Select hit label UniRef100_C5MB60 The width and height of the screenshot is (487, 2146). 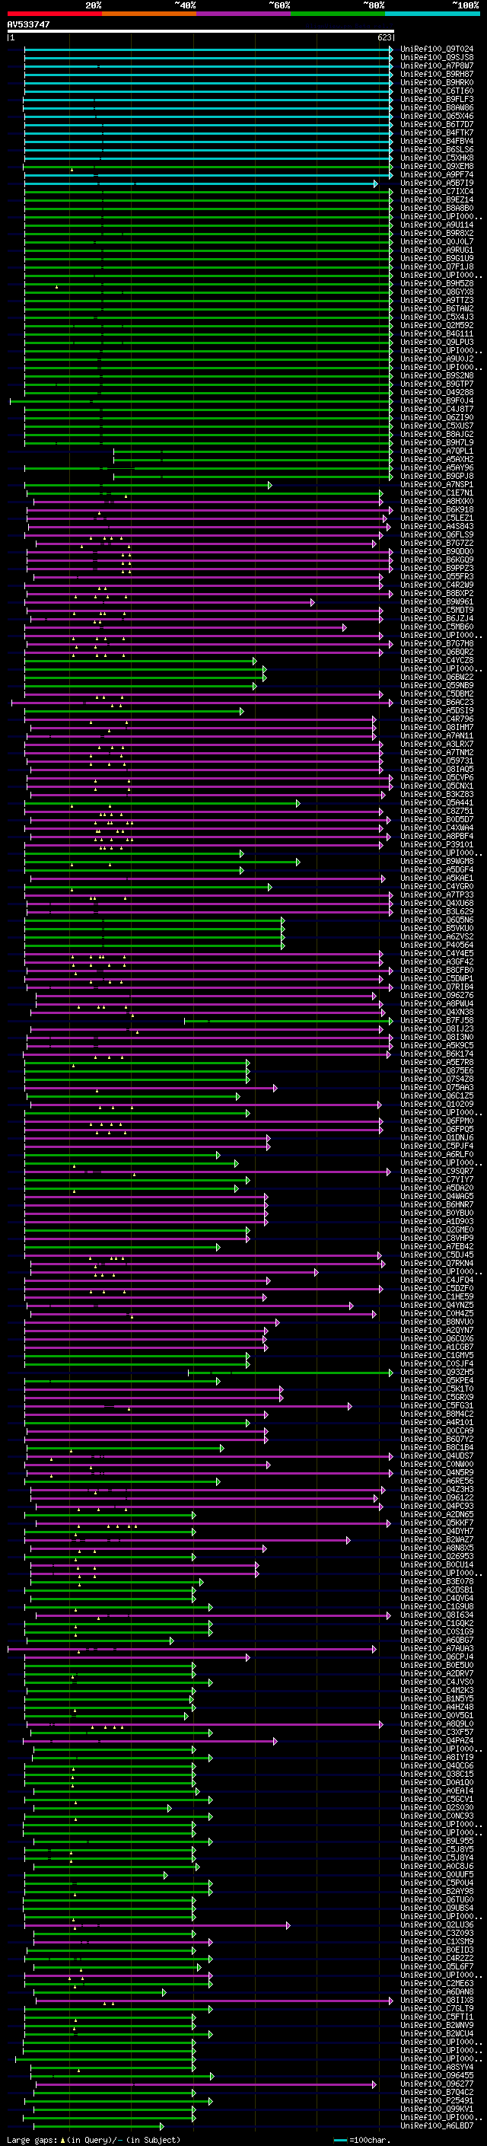point(437,627)
